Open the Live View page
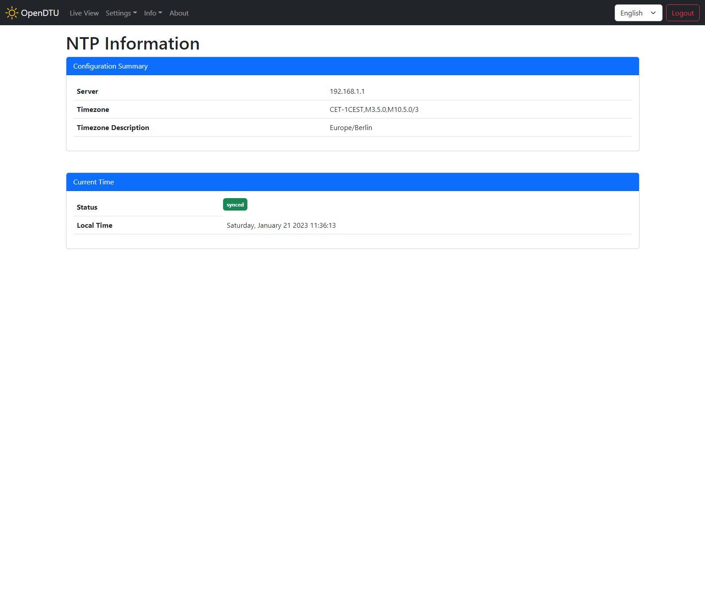Image resolution: width=705 pixels, height=601 pixels. 84,13
